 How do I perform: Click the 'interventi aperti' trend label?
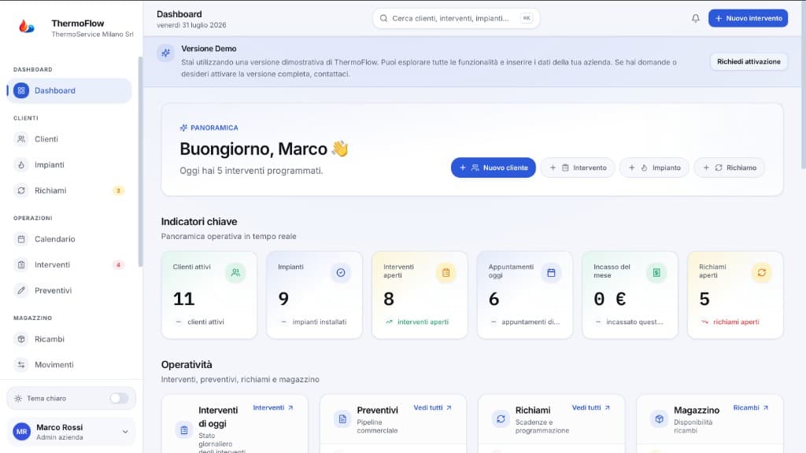click(x=423, y=322)
